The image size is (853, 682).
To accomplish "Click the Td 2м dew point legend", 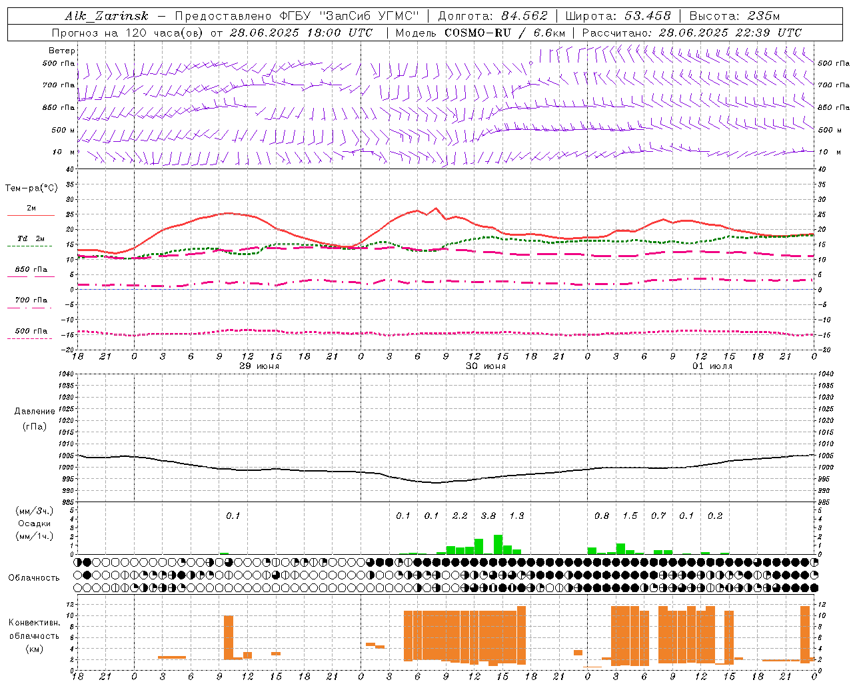I will (x=31, y=241).
